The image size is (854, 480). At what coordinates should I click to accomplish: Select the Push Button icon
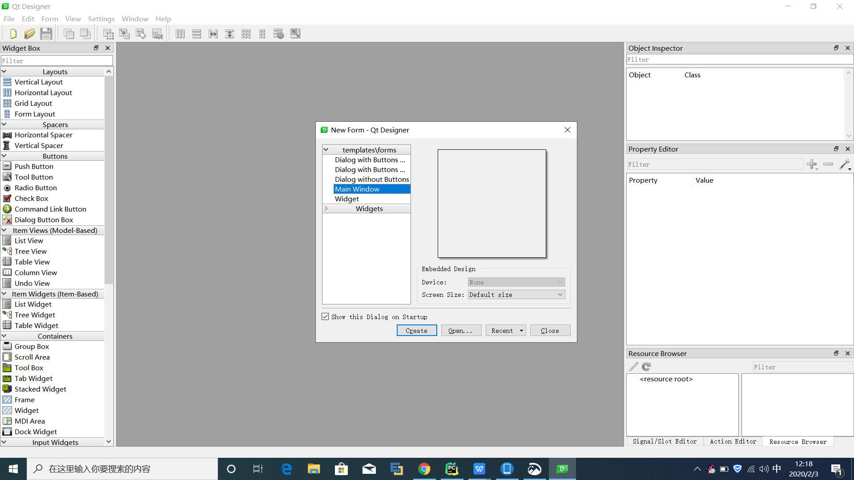(7, 166)
